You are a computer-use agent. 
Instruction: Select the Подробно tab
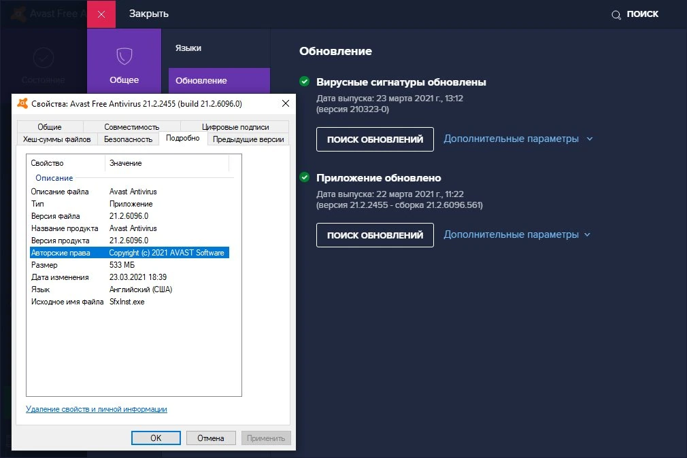click(x=183, y=138)
